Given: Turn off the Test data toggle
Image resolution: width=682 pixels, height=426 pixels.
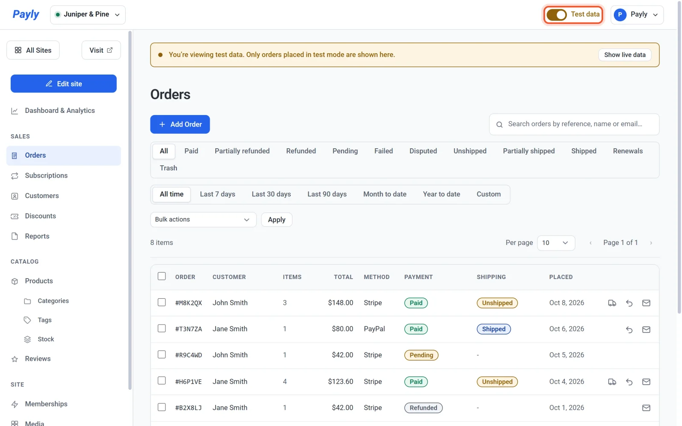Looking at the screenshot, I should (x=557, y=15).
